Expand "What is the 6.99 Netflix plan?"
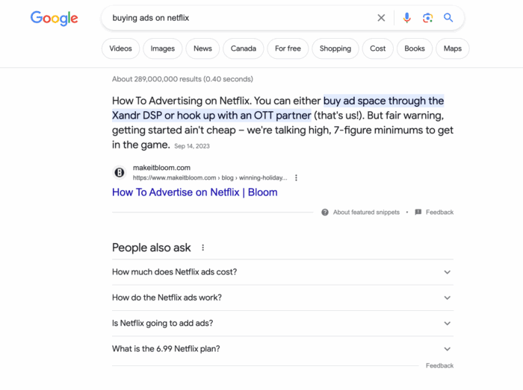523x390 pixels. coord(447,349)
